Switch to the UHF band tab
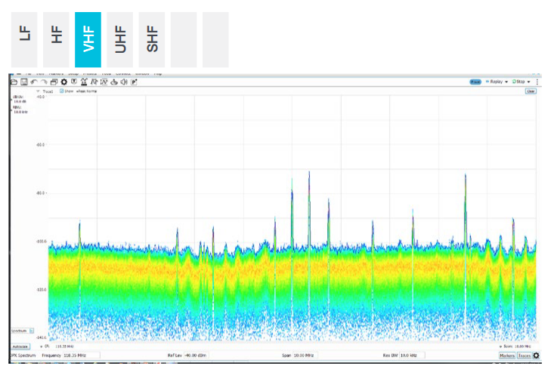 pyautogui.click(x=119, y=39)
